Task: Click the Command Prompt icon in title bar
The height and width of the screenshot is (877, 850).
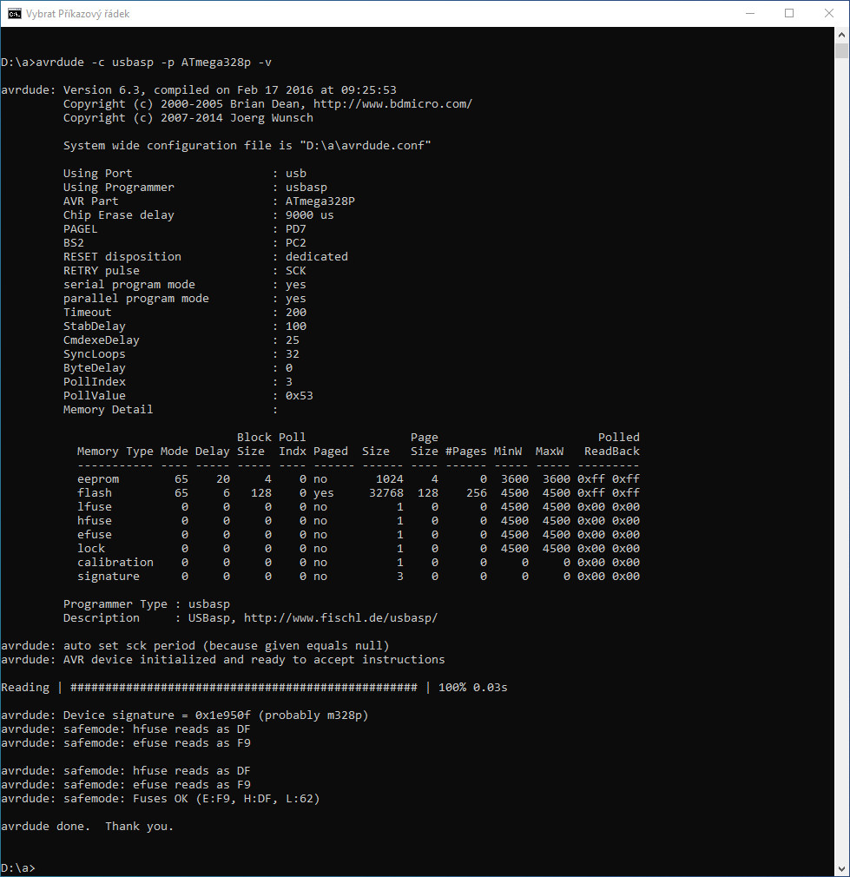Action: pos(15,14)
